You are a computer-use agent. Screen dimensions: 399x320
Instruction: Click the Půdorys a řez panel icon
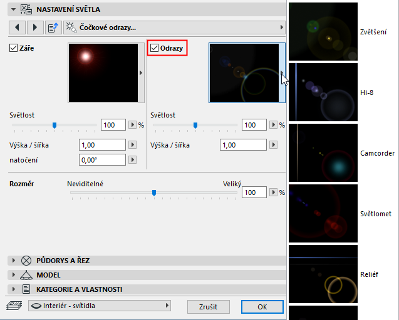[26, 261]
